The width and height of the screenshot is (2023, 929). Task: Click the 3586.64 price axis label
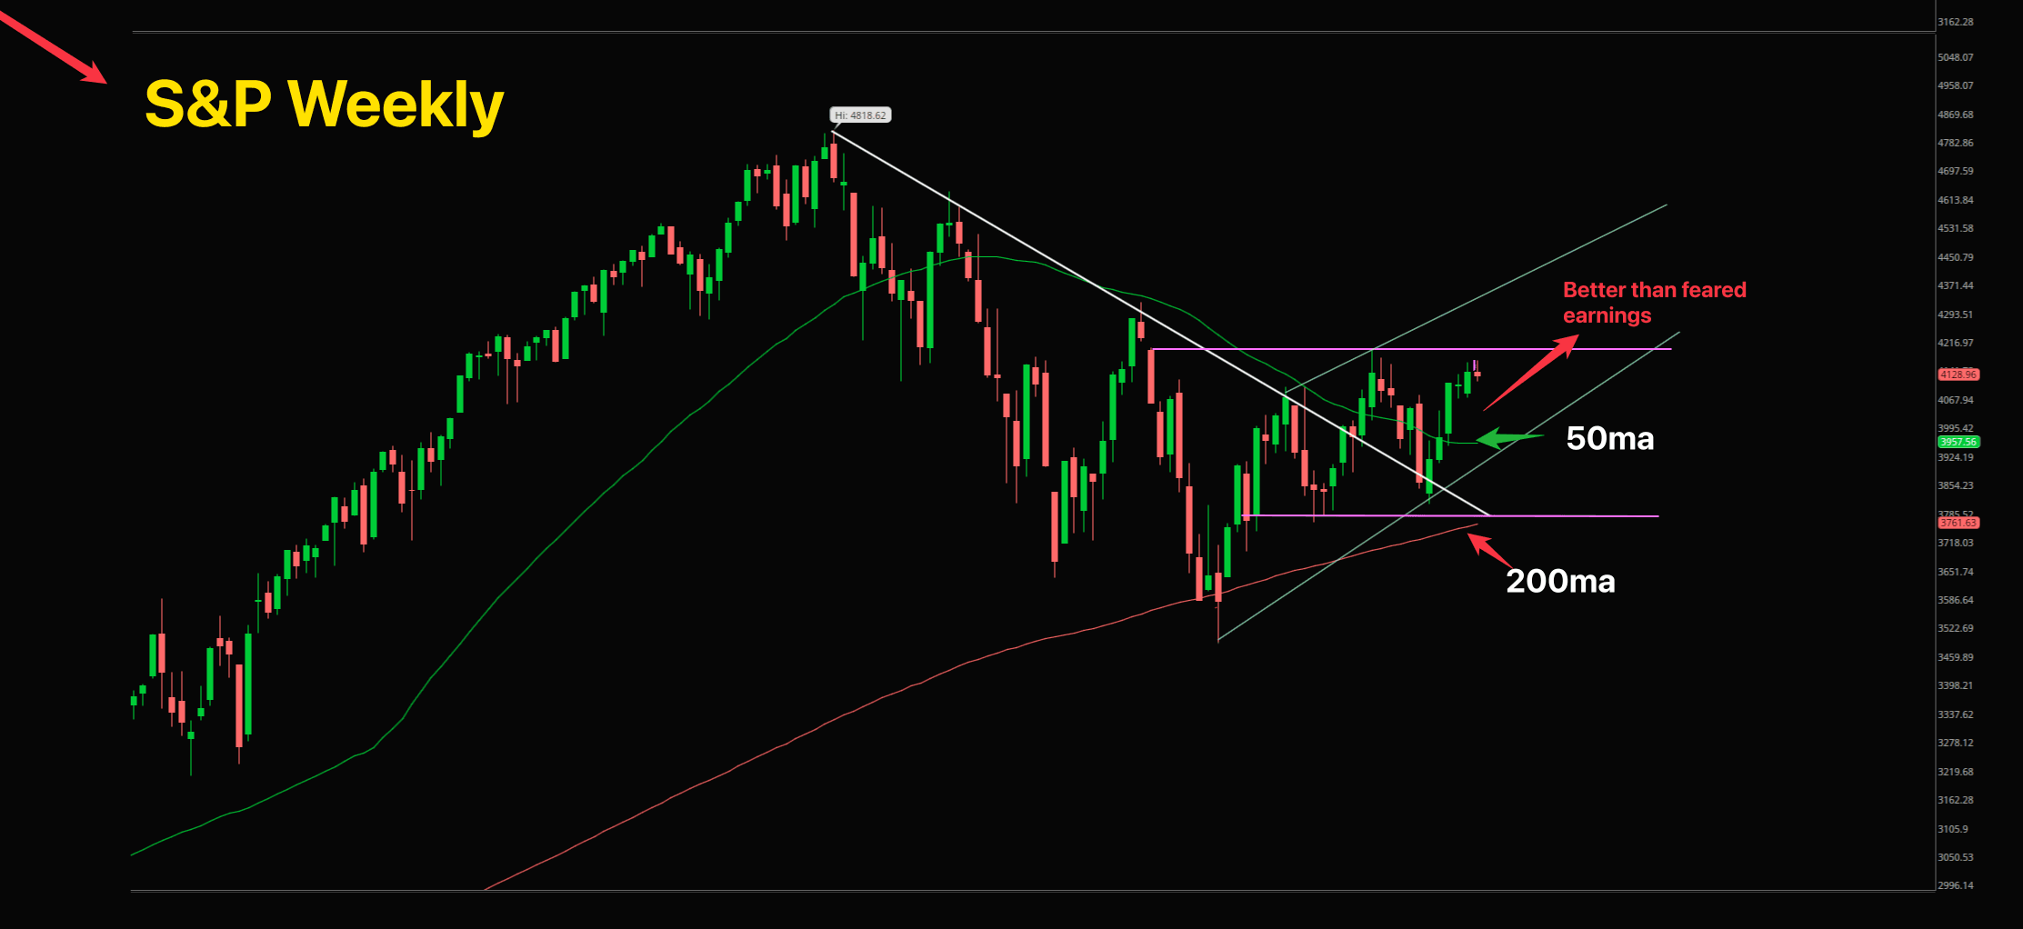pos(1956,600)
